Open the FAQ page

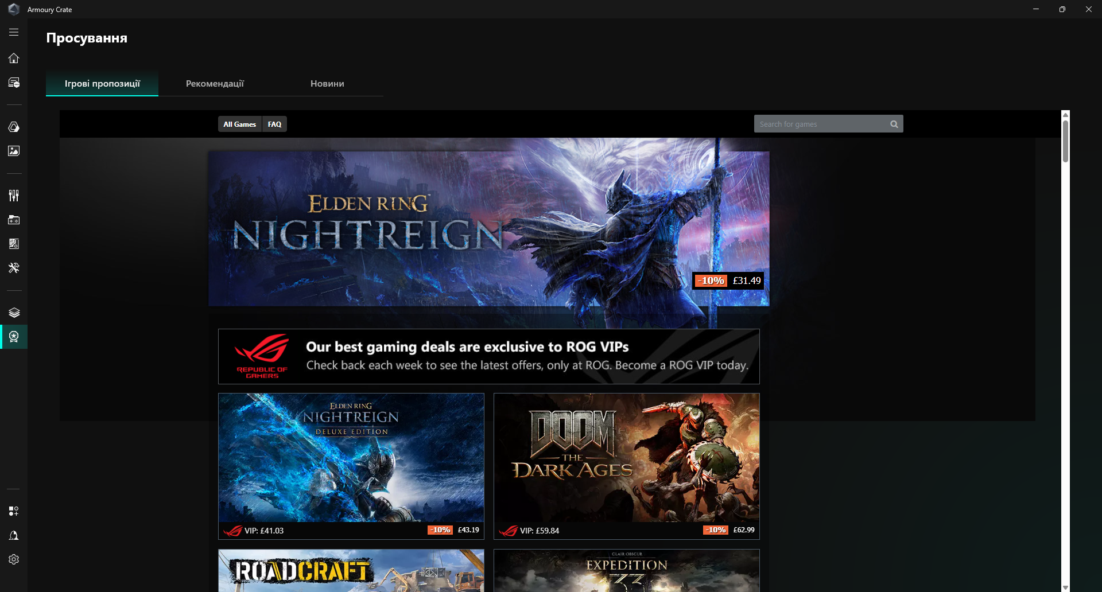[x=274, y=124]
